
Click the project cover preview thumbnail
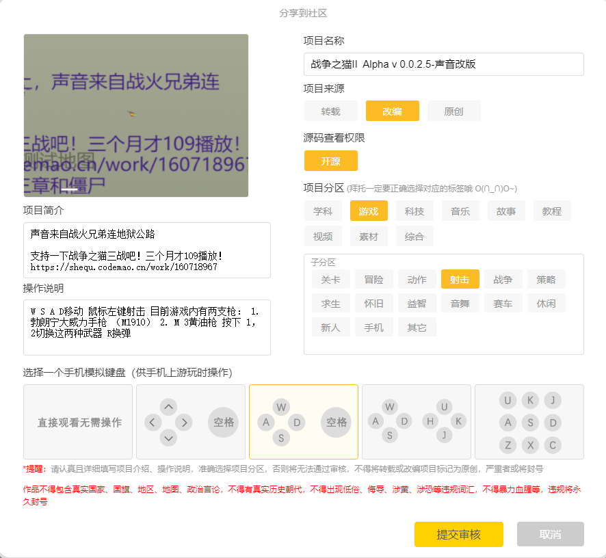[136, 116]
